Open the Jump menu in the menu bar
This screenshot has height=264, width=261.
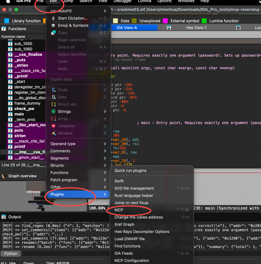point(68,1)
